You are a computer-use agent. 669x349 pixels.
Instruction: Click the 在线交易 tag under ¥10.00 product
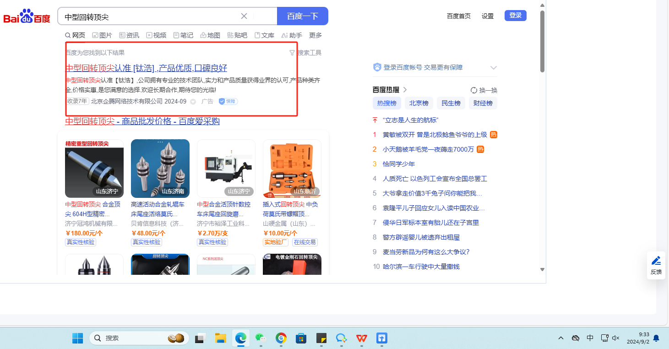point(305,242)
